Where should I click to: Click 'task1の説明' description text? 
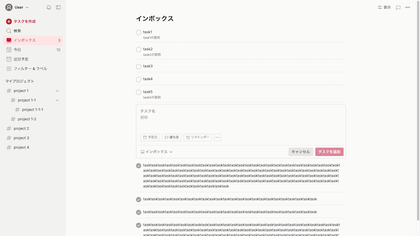152,38
